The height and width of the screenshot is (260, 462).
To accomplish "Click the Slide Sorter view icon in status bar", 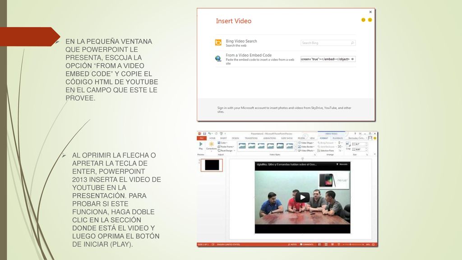I will 326,244.
